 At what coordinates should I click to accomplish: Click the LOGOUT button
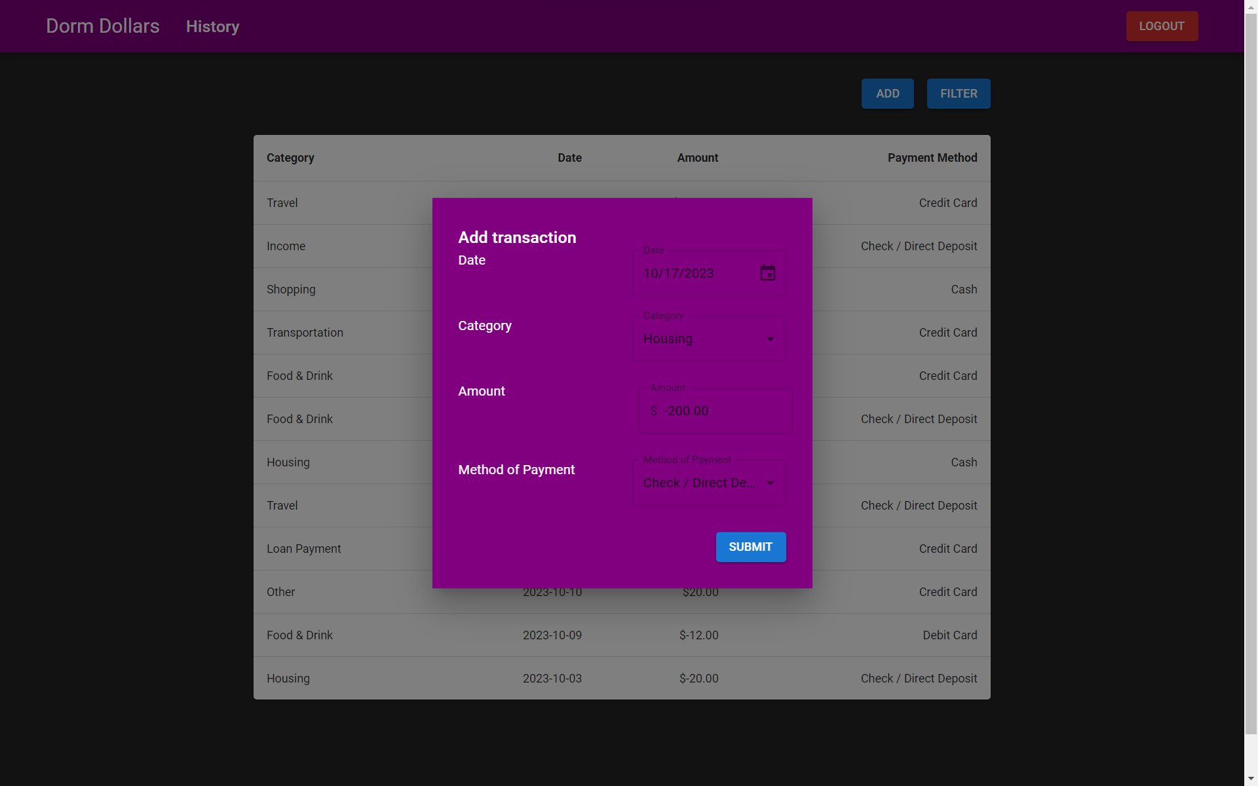[1161, 26]
